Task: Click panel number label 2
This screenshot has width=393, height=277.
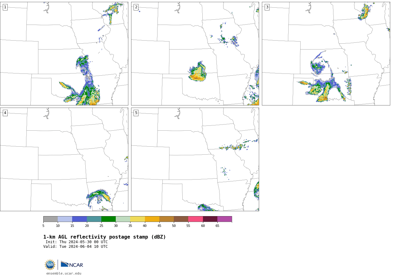Action: coord(136,7)
